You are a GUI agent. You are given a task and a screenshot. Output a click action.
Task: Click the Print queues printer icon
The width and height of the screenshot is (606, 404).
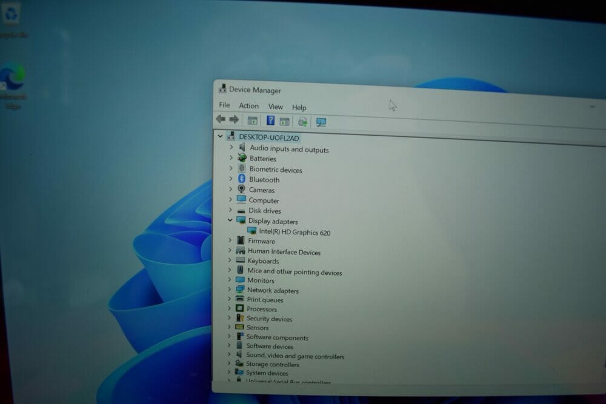click(239, 299)
